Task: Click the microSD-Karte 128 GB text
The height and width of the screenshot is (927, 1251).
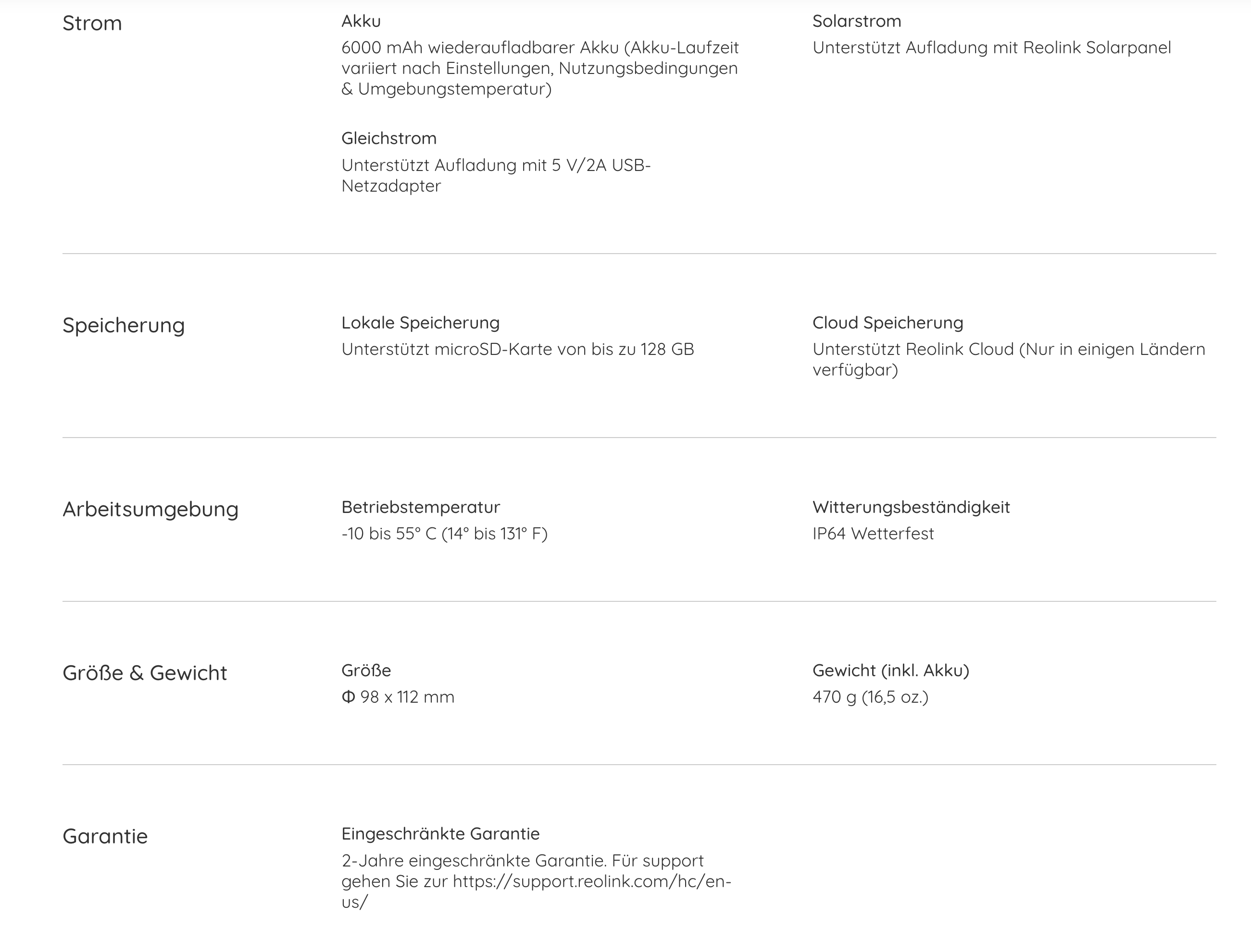Action: click(x=517, y=350)
